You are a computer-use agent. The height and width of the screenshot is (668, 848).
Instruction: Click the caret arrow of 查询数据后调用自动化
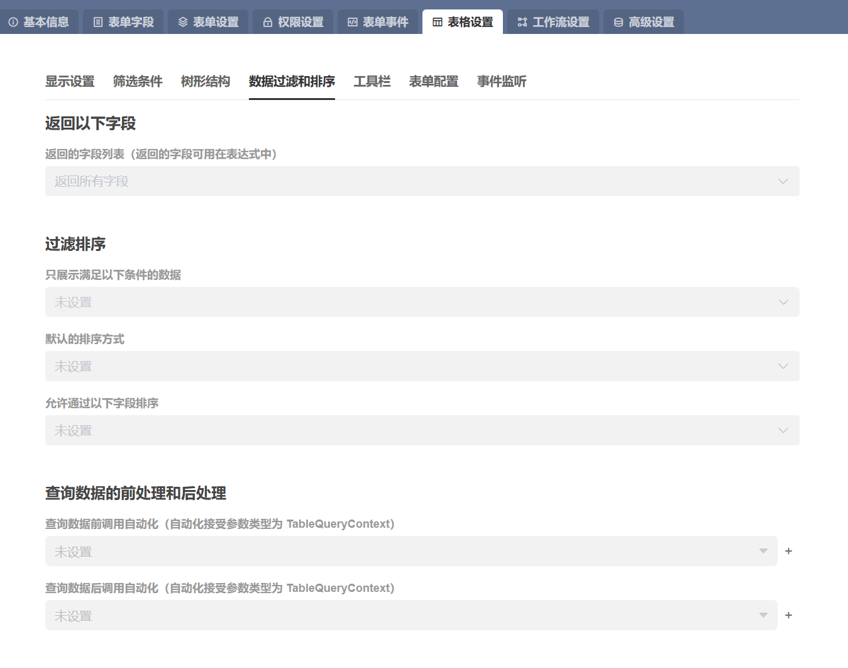point(763,615)
